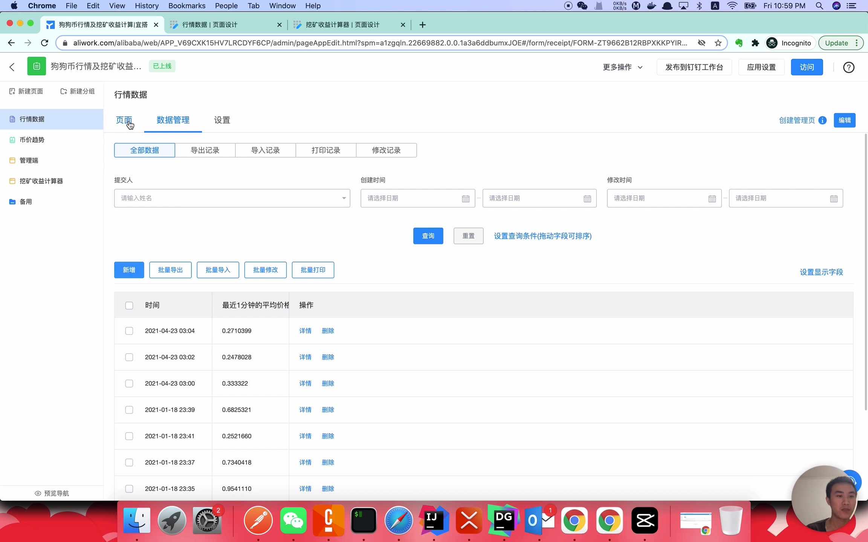Open 币价趋势 in the sidebar
868x542 pixels.
pyautogui.click(x=32, y=140)
